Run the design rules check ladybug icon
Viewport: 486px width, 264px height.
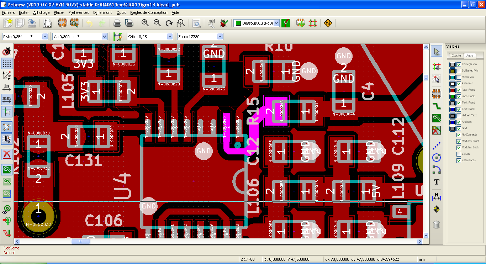(x=224, y=23)
